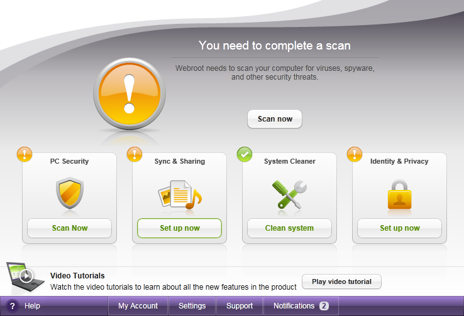
Task: Click the orange warning badge on PC Security
Action: click(x=25, y=154)
